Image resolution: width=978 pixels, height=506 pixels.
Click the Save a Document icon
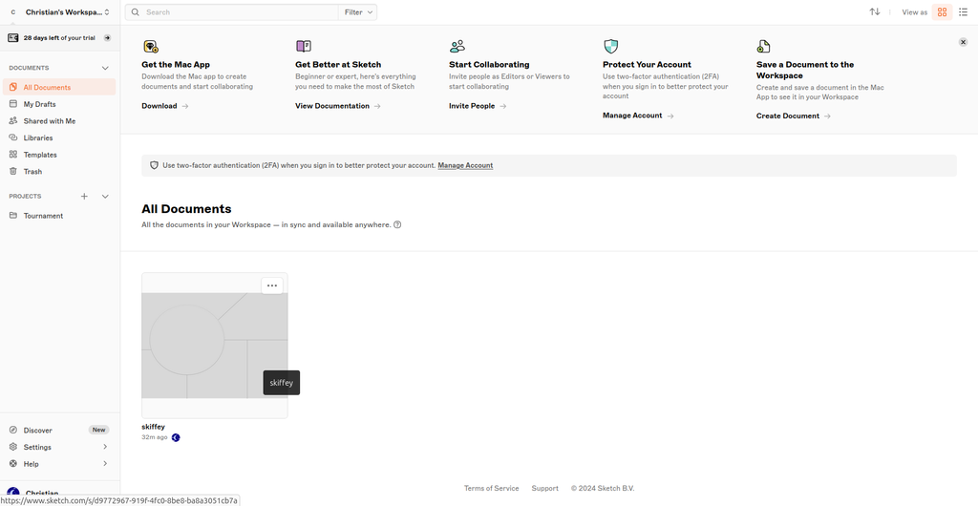[763, 46]
